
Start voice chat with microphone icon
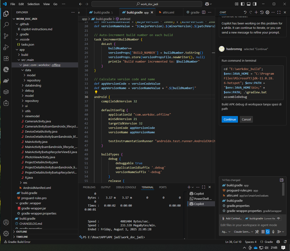tap(273, 232)
